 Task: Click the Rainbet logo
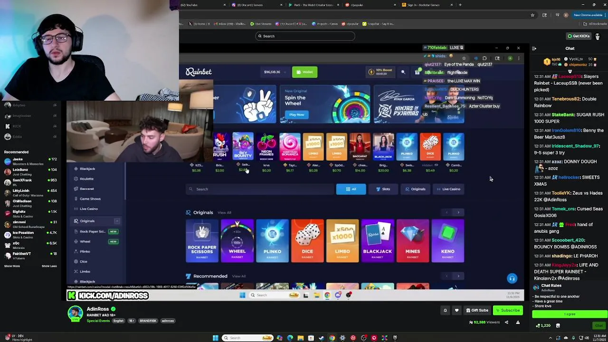pos(199,72)
